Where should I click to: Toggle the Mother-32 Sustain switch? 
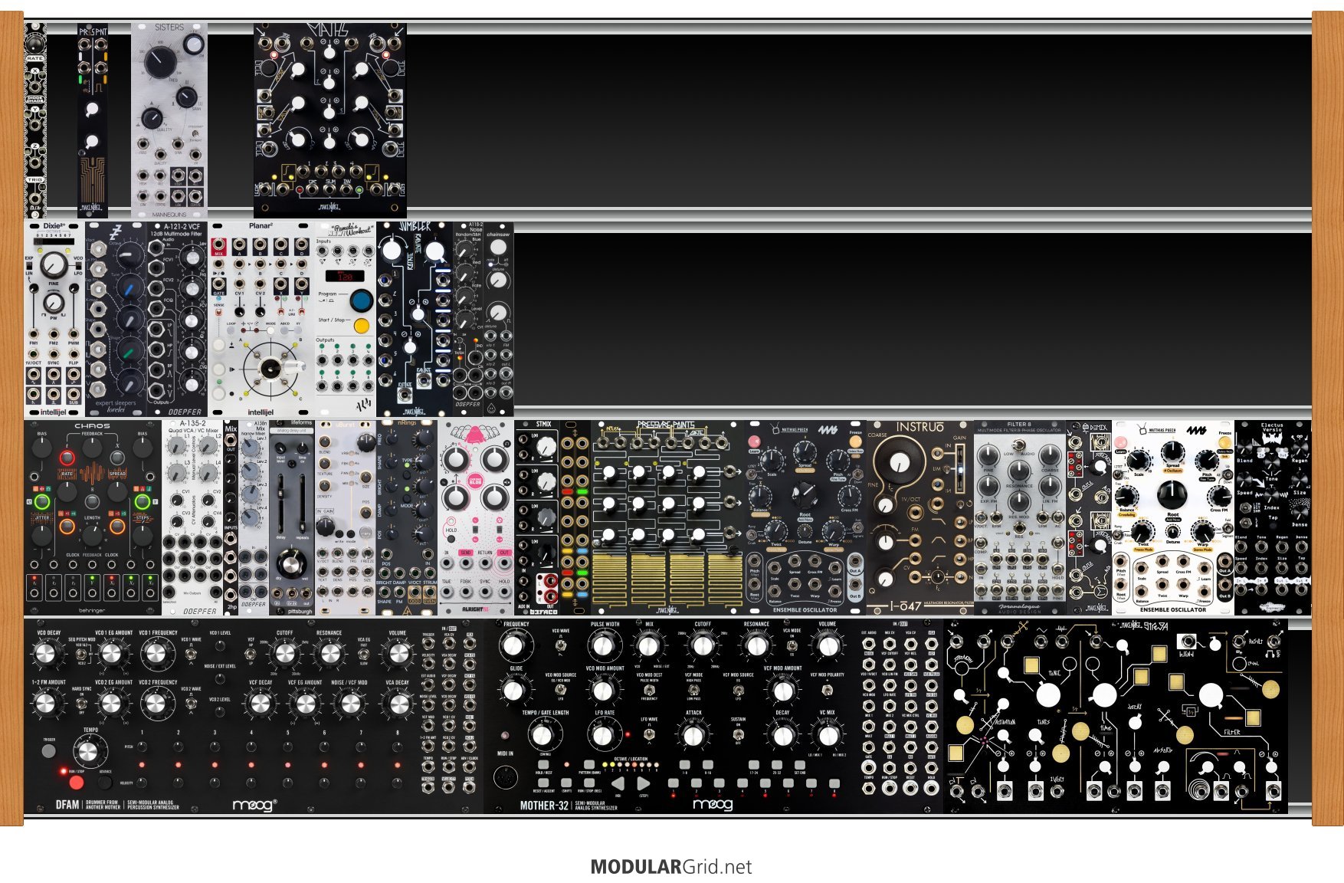tap(738, 735)
